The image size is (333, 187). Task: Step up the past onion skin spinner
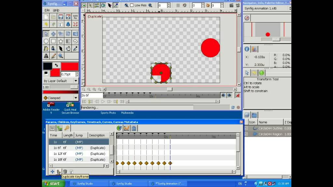[x=203, y=4]
